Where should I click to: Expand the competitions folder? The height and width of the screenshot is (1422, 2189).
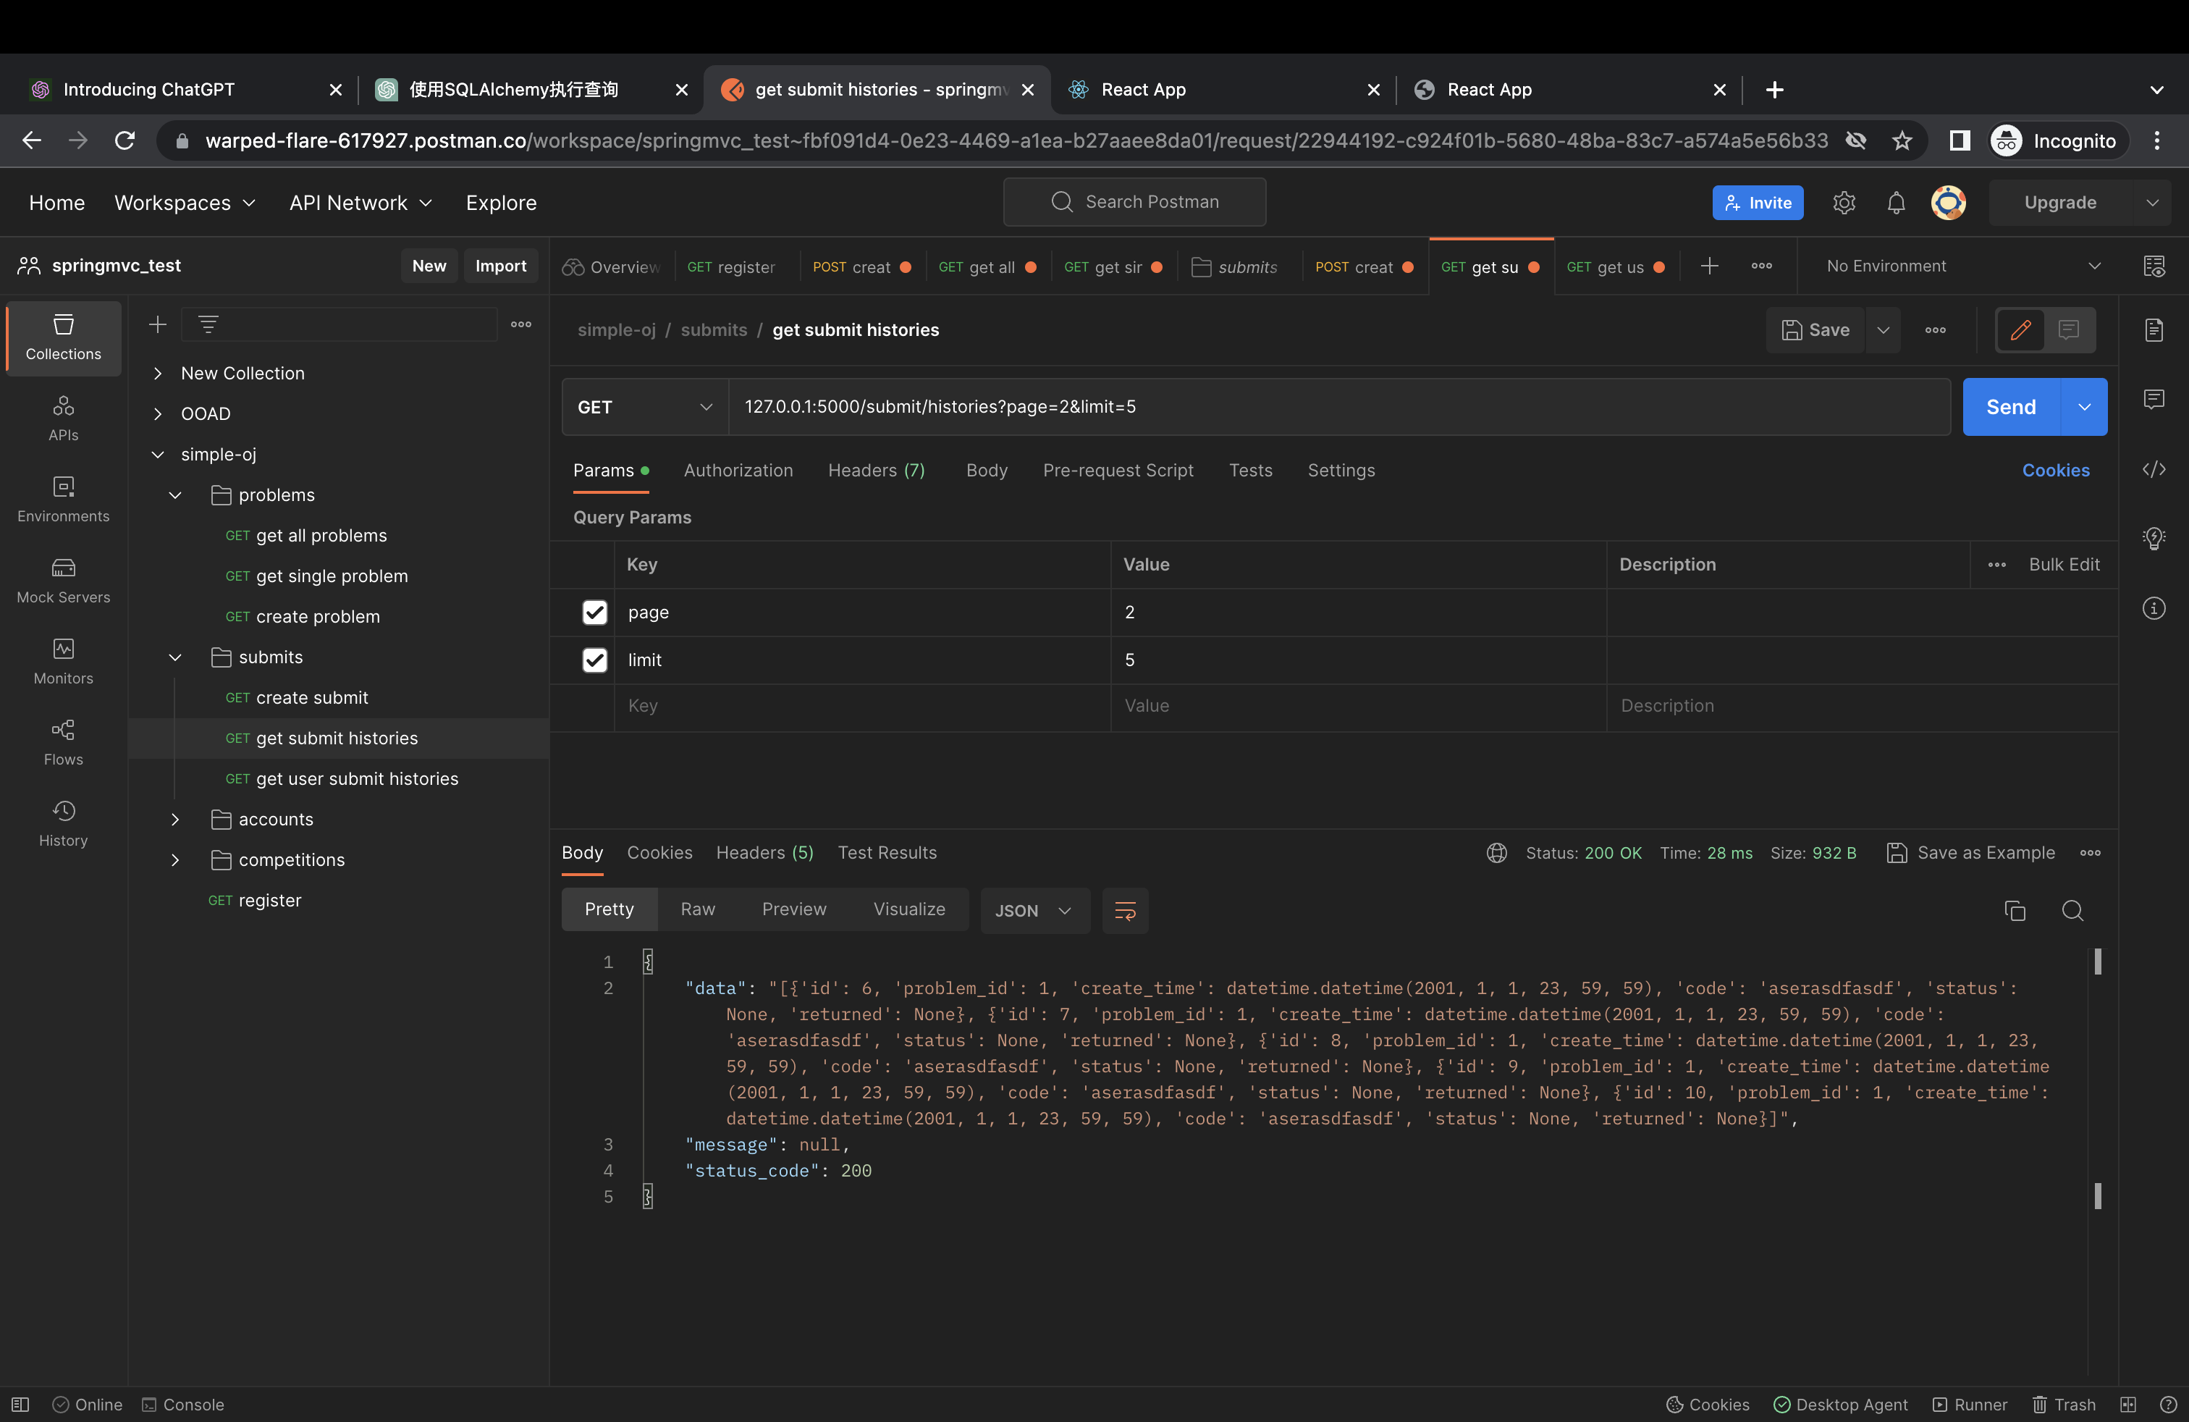coord(174,860)
